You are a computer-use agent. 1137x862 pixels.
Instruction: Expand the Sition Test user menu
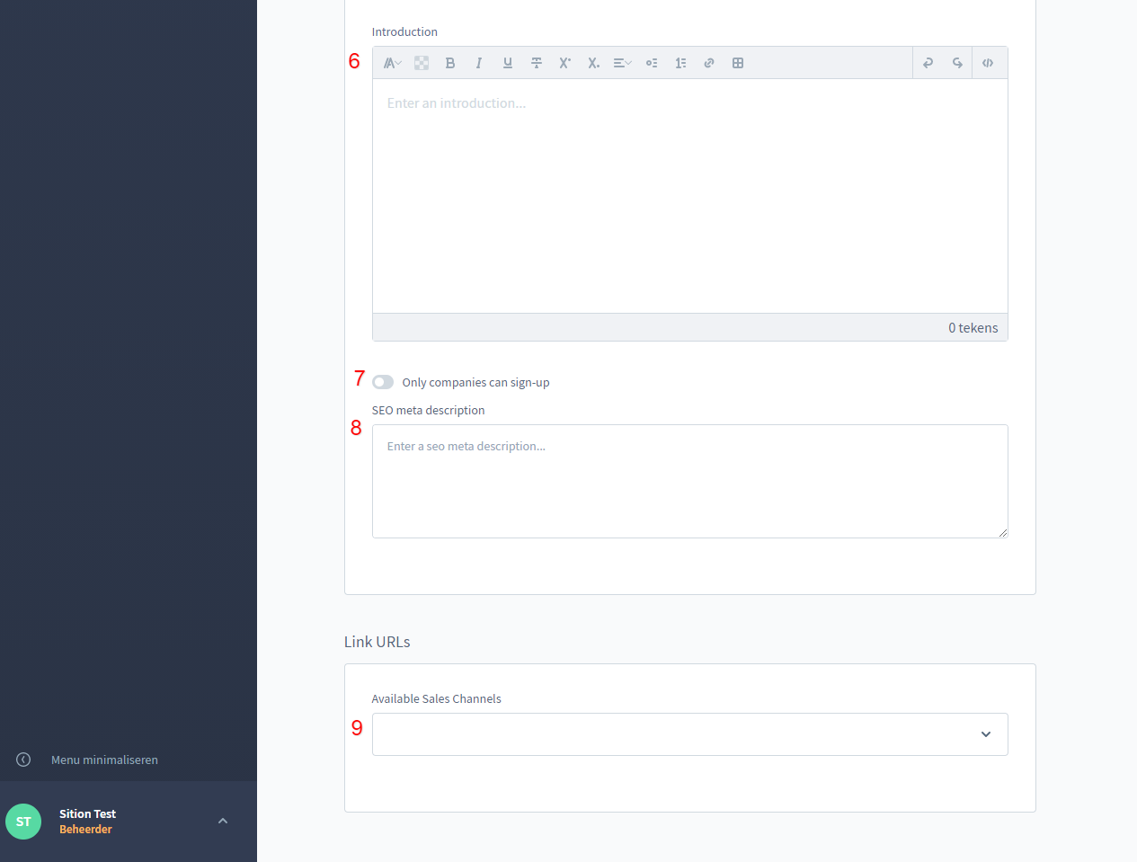tap(223, 821)
